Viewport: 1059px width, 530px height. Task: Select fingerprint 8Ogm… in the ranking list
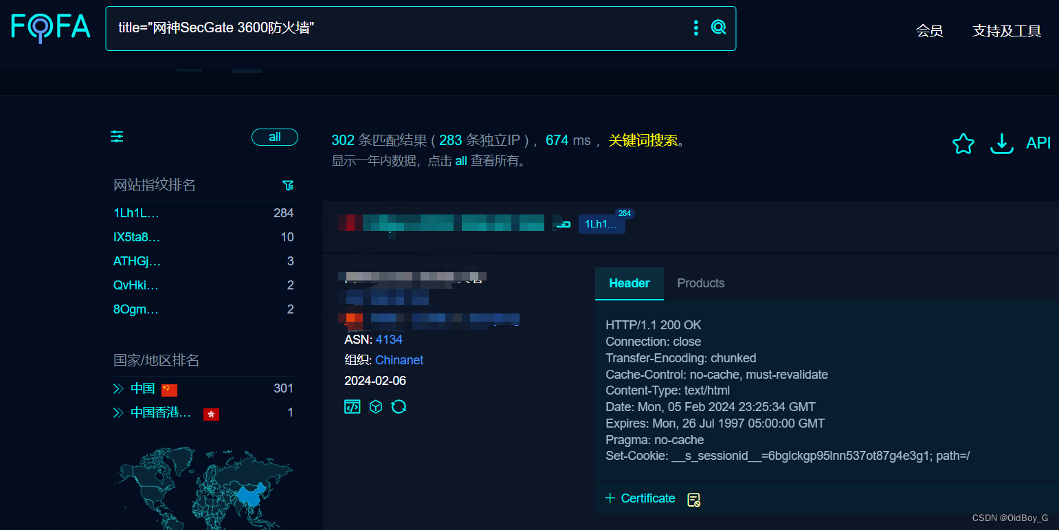click(x=136, y=309)
